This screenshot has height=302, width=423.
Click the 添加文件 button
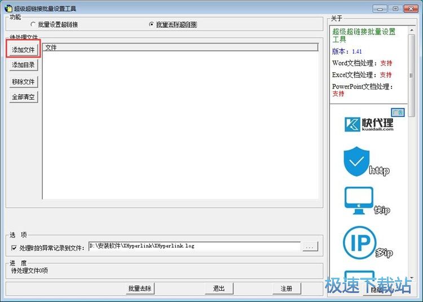tap(23, 50)
